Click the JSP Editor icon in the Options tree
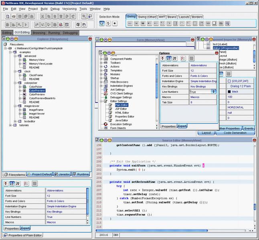Image resolution: width=259 pixels, height=240 pixels. coord(111,109)
